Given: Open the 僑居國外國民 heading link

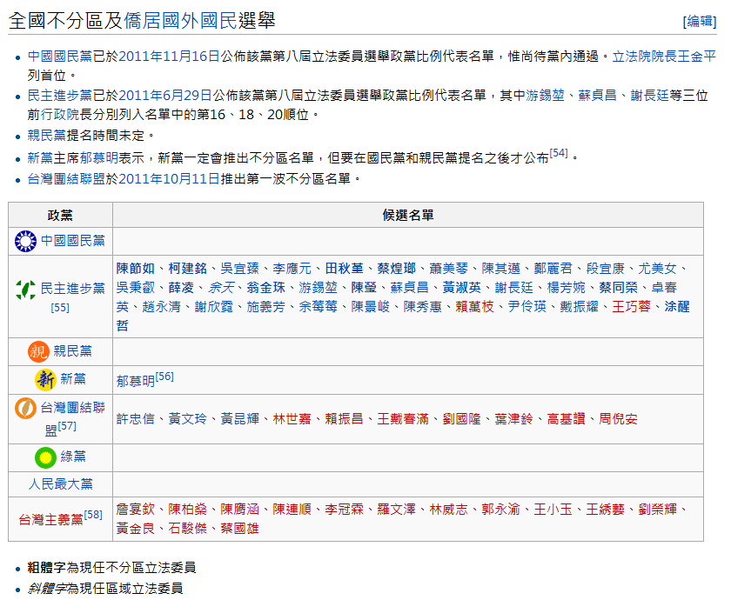Looking at the screenshot, I should coord(180,21).
